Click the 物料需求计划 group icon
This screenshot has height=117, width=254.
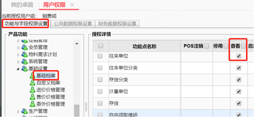pyautogui.click(x=24, y=54)
